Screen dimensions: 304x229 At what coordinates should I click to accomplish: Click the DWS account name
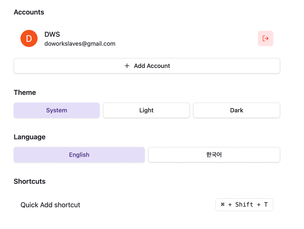pyautogui.click(x=52, y=34)
